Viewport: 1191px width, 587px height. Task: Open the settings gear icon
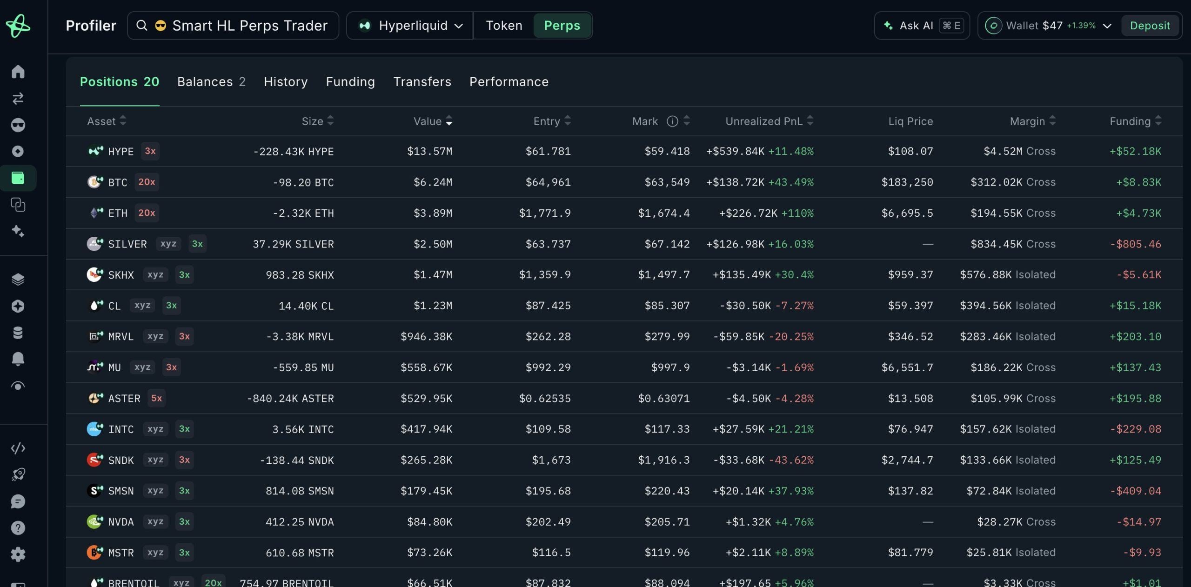tap(18, 554)
